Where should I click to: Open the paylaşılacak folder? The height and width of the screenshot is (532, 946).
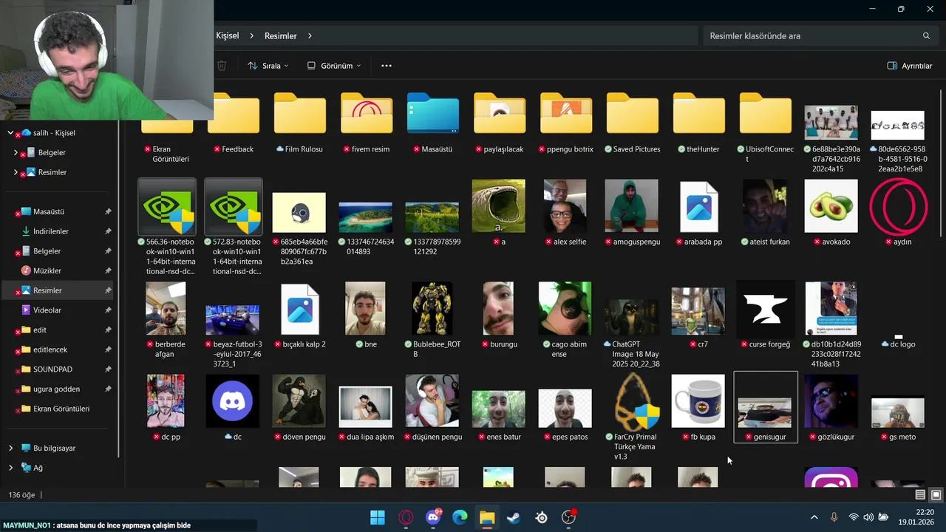pyautogui.click(x=500, y=122)
